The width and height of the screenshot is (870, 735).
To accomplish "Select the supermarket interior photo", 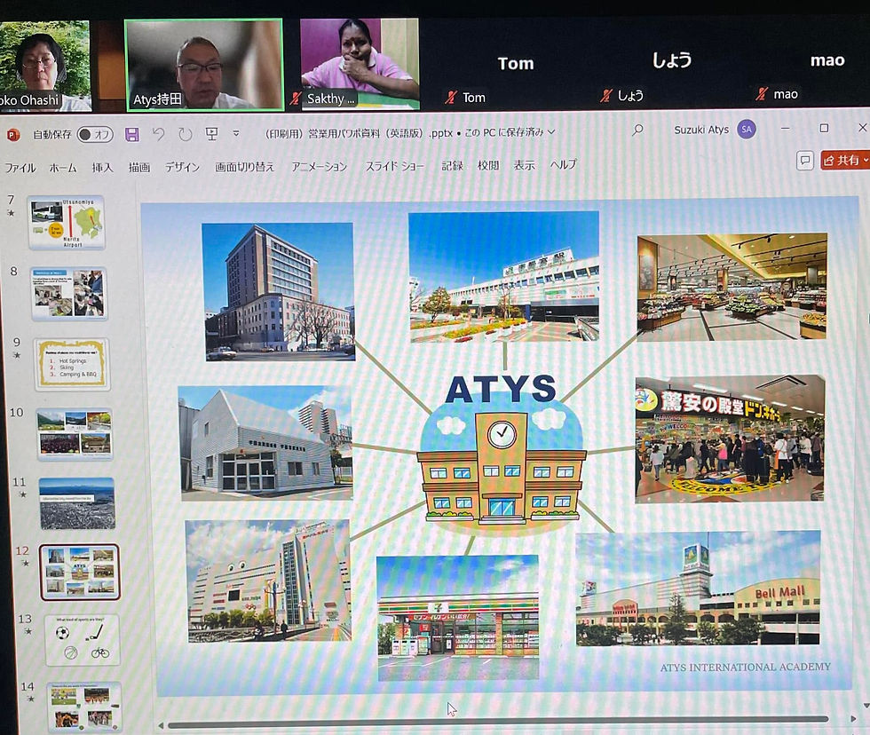I will pyautogui.click(x=732, y=286).
